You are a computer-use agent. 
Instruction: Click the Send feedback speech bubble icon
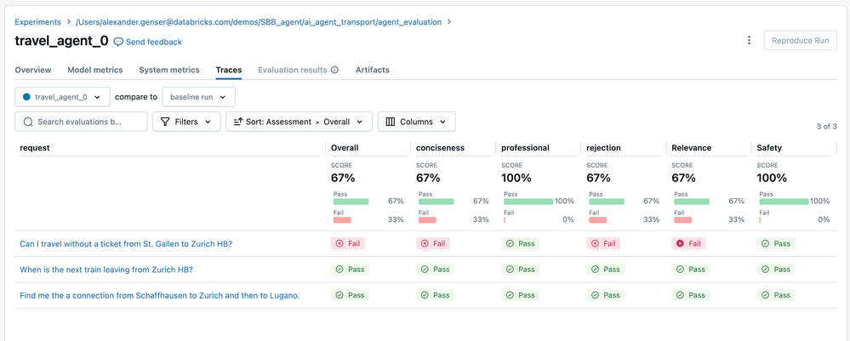[119, 42]
